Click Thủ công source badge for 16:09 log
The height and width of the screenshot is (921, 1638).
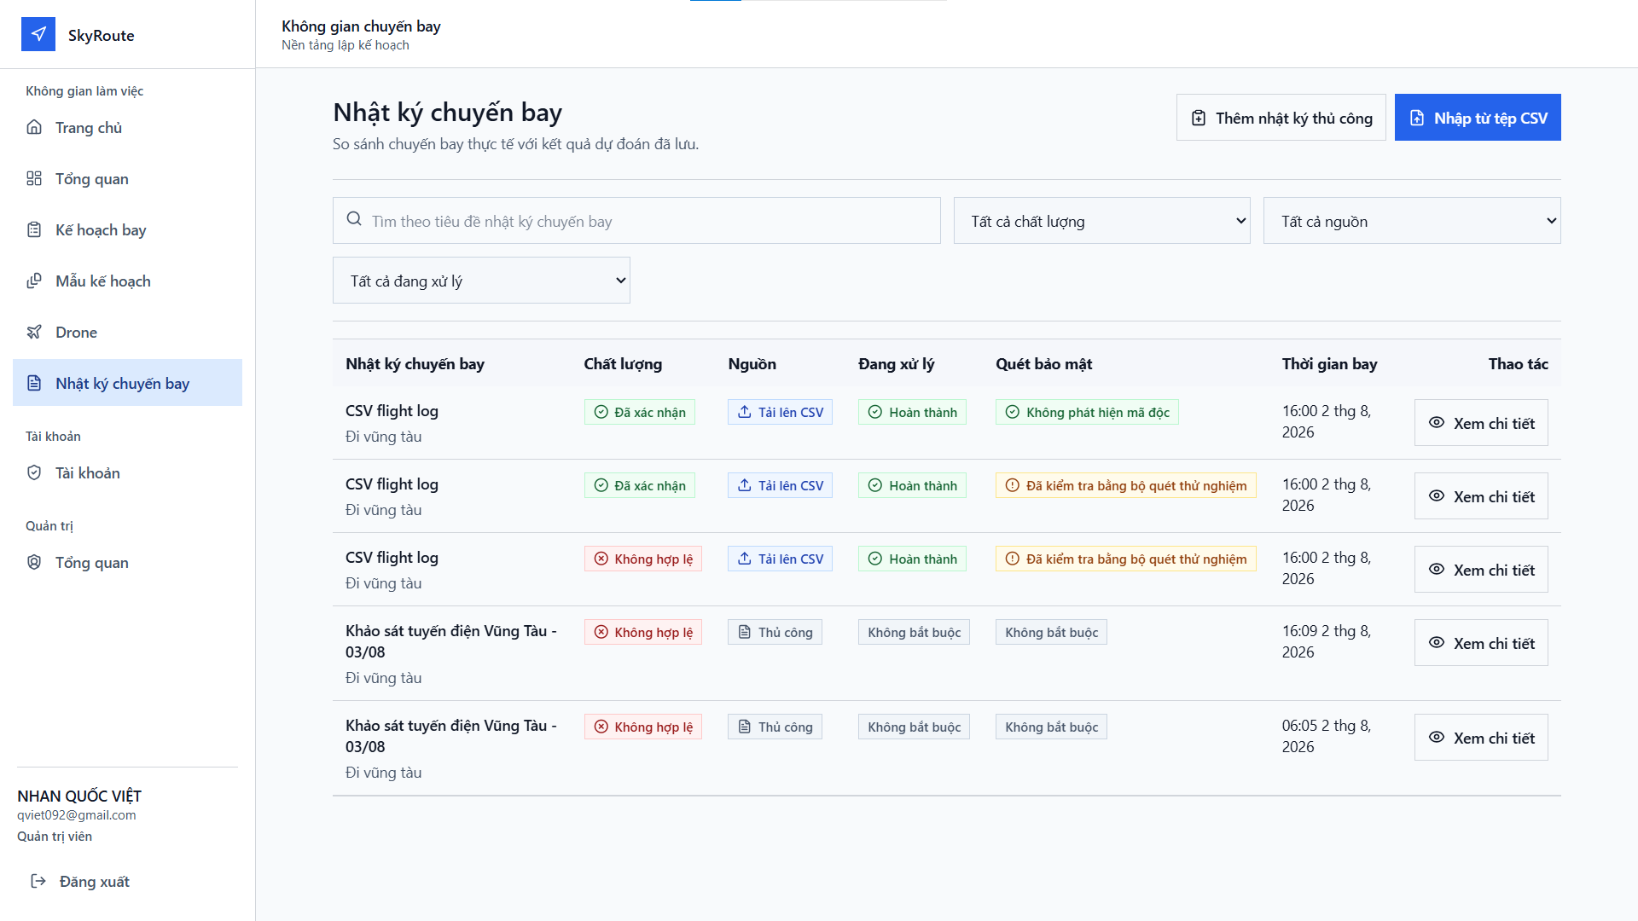point(775,632)
